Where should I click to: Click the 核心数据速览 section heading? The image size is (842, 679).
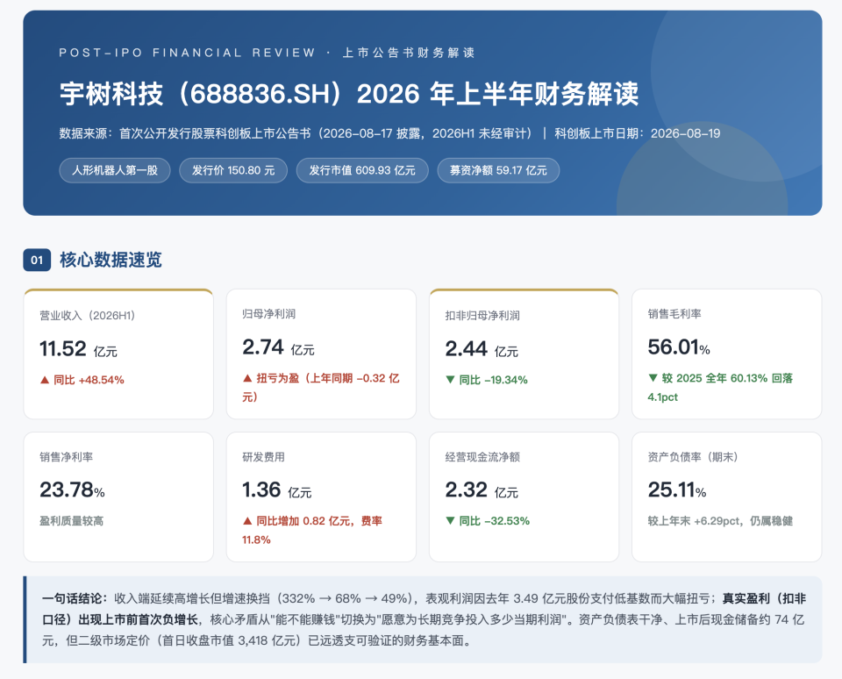coord(111,260)
